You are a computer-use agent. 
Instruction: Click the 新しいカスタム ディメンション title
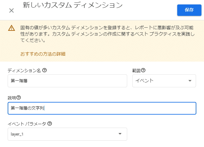click(x=73, y=5)
